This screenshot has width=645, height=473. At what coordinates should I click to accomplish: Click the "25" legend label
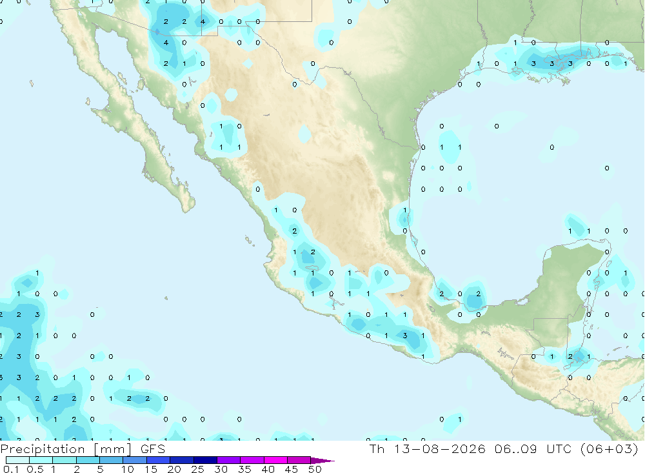(x=197, y=469)
